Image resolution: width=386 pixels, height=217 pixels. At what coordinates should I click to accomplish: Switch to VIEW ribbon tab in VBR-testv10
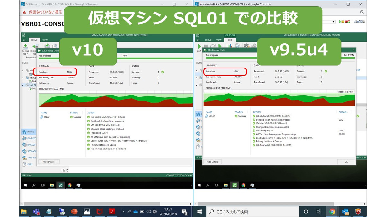point(45,40)
